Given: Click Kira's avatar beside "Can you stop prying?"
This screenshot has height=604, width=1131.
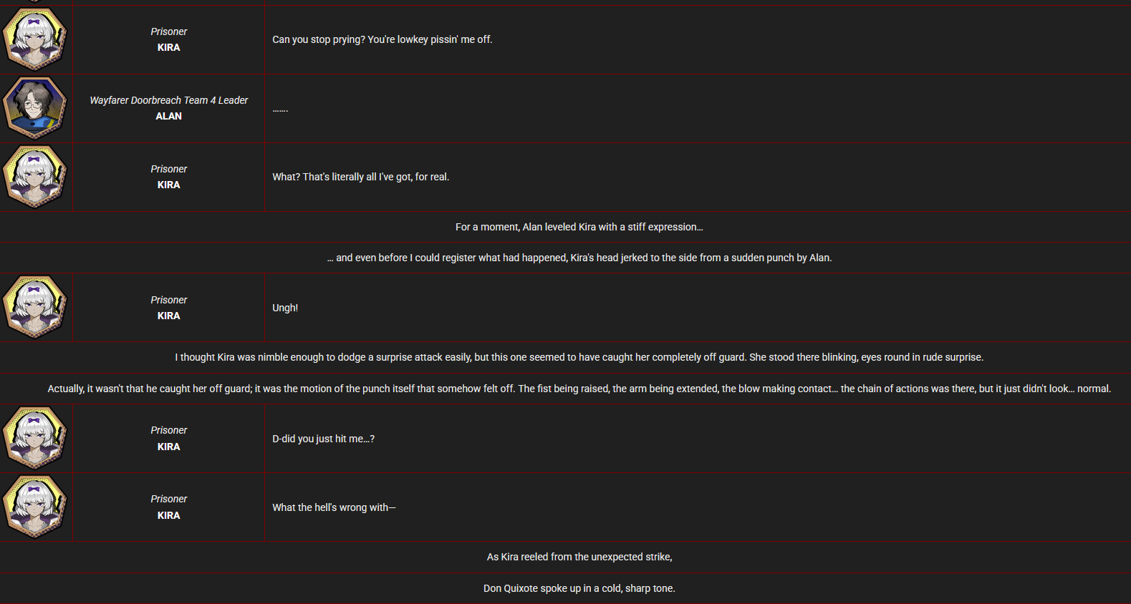Looking at the screenshot, I should [x=34, y=39].
